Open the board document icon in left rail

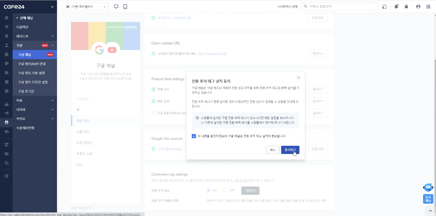(x=6, y=54)
